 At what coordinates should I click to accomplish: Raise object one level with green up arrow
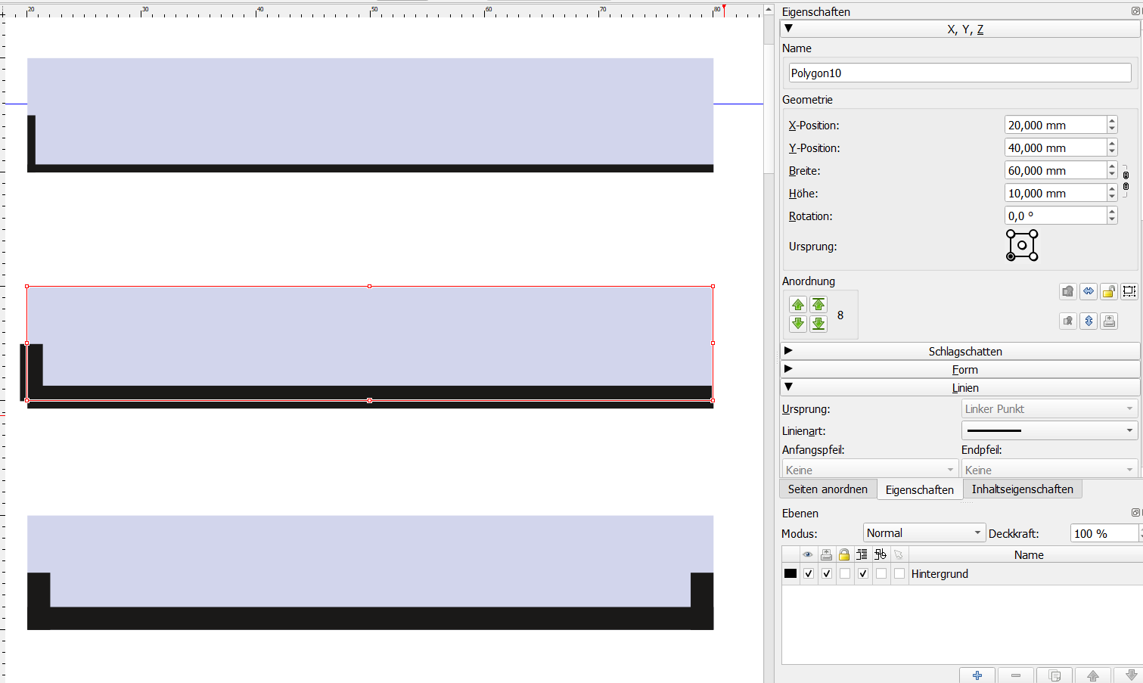pyautogui.click(x=797, y=305)
